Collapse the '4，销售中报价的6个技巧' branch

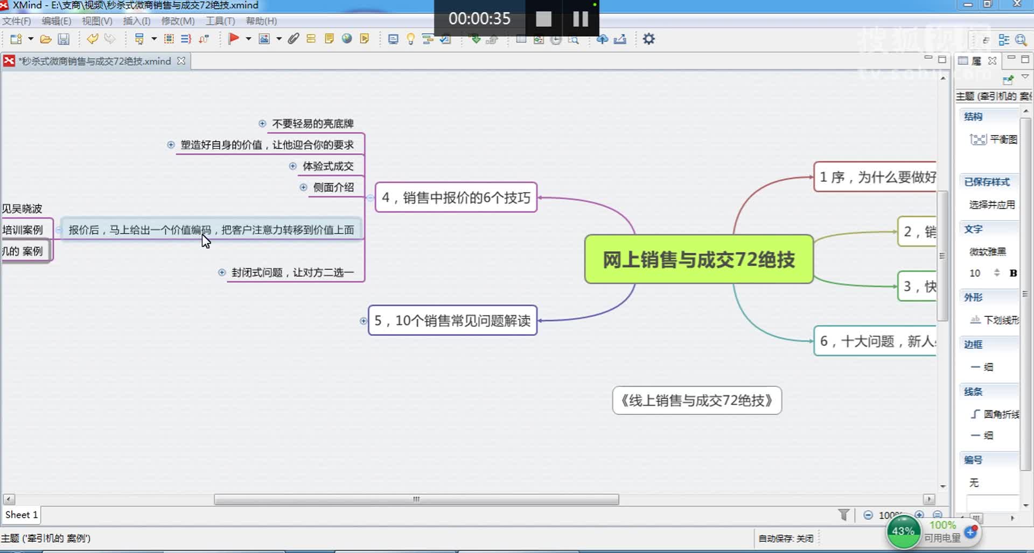369,198
